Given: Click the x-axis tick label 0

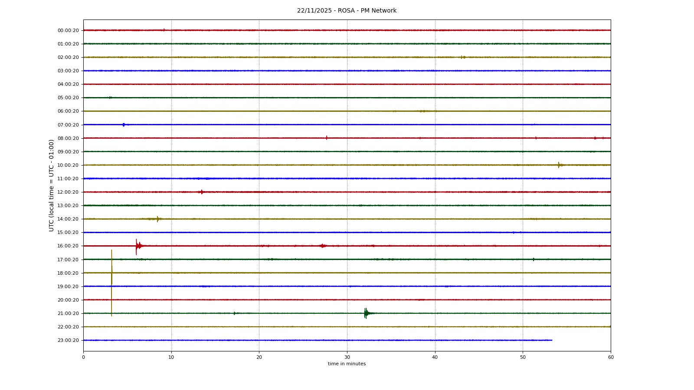Looking at the screenshot, I should 83,357.
